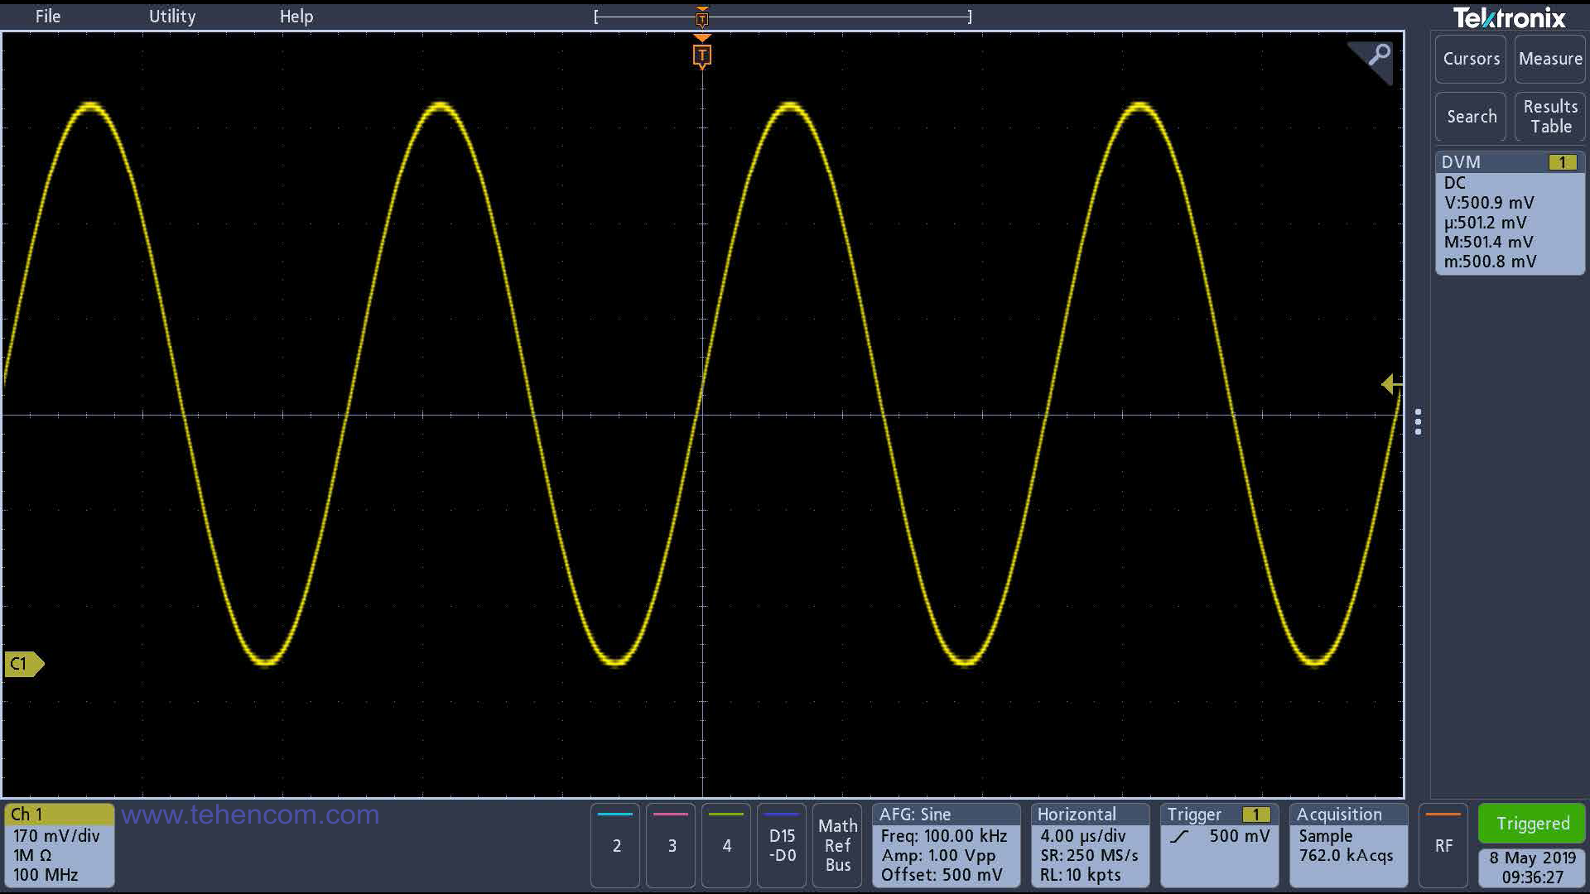The width and height of the screenshot is (1590, 894).
Task: Open the File menu
Action: [x=48, y=17]
